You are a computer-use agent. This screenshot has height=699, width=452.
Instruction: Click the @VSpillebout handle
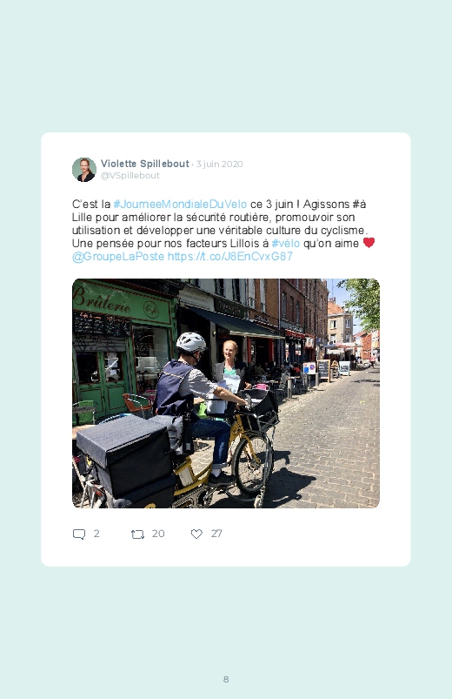(130, 176)
